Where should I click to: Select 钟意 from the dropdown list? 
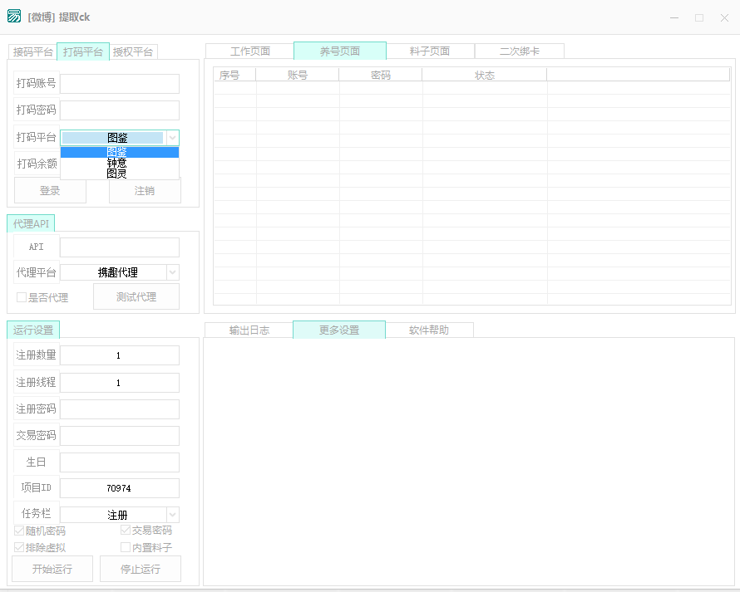tap(117, 163)
